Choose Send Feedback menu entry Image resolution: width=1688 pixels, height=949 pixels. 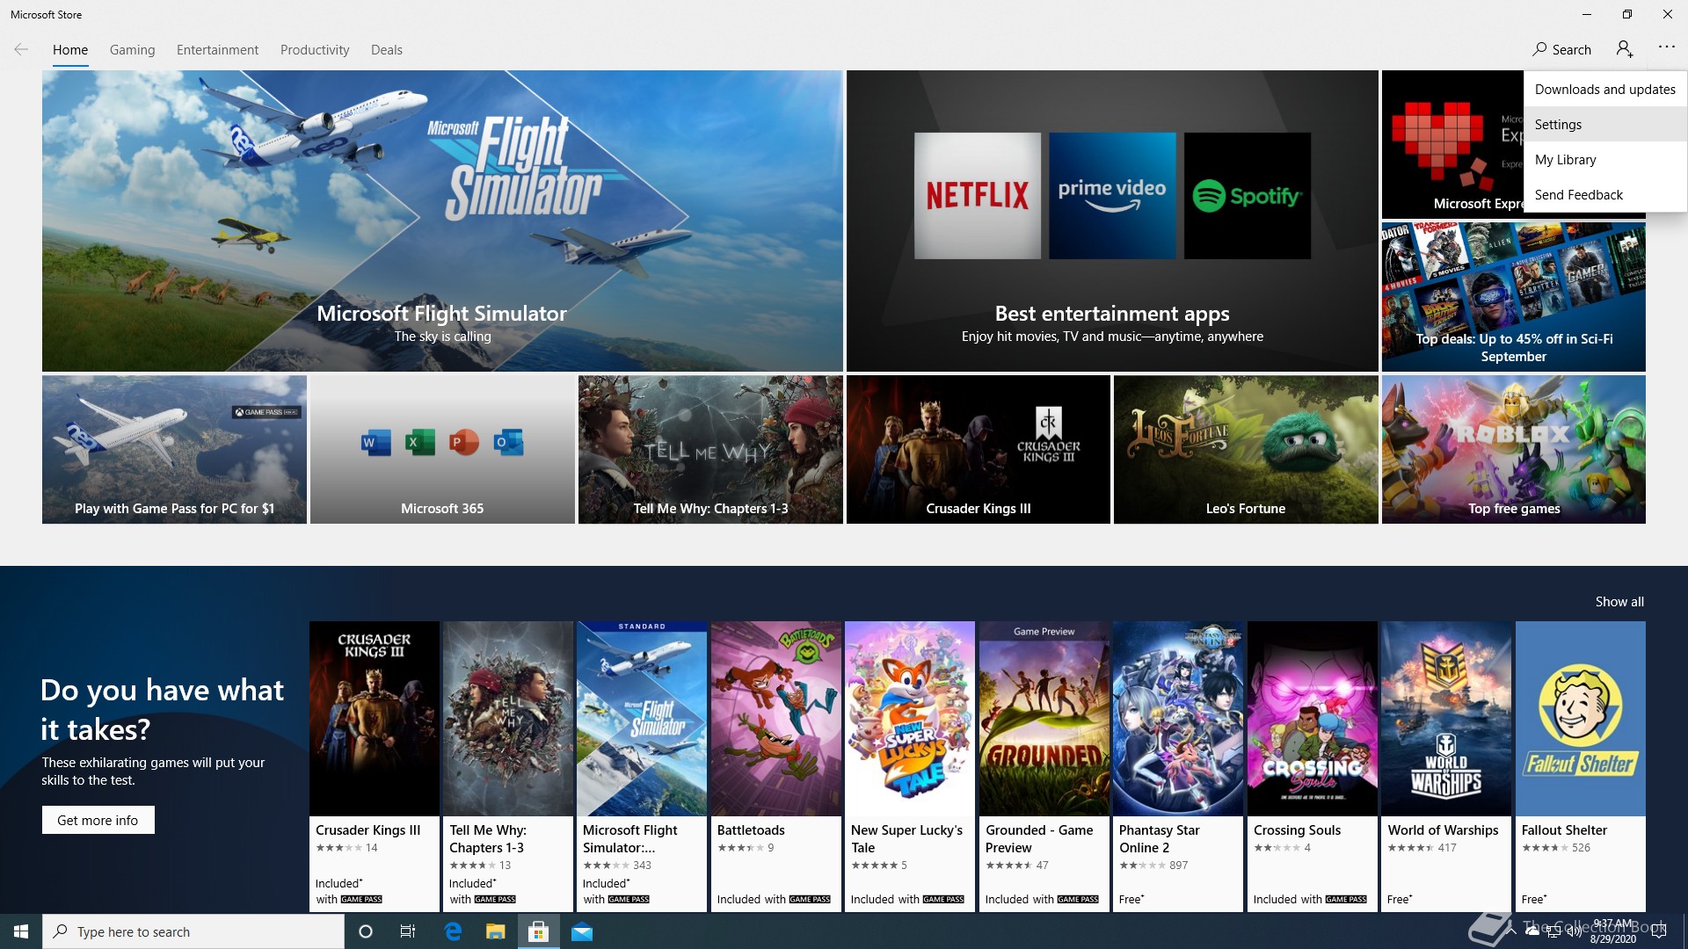tap(1605, 194)
